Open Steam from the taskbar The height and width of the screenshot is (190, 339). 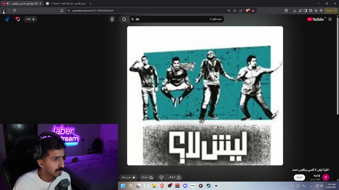(208, 186)
